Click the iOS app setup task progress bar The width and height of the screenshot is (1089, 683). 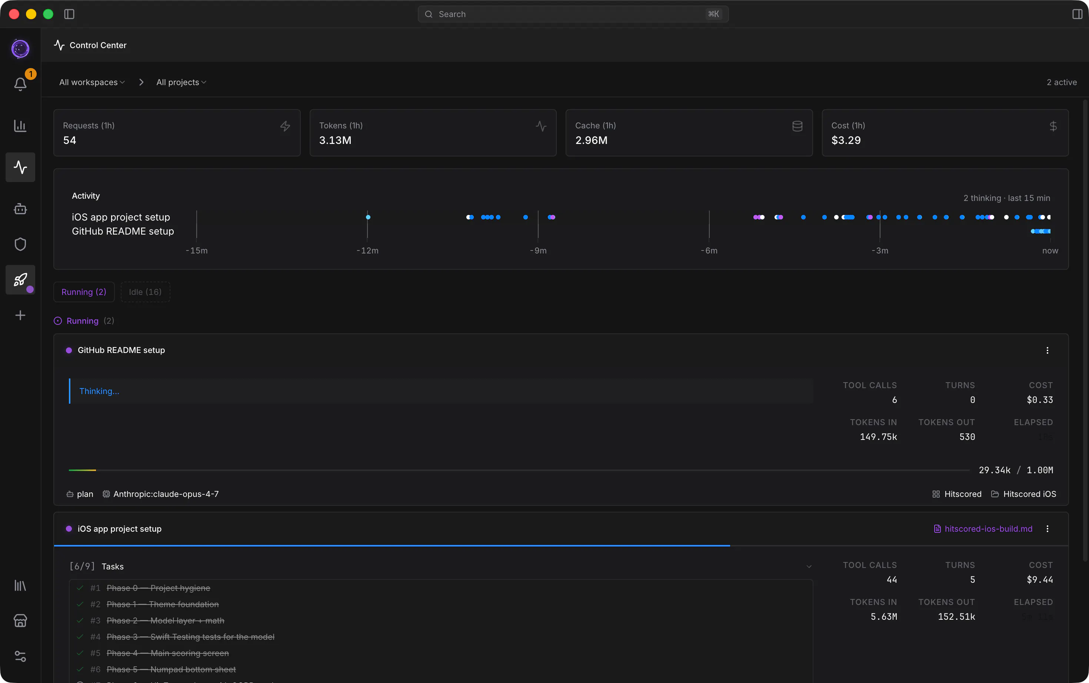[561, 546]
